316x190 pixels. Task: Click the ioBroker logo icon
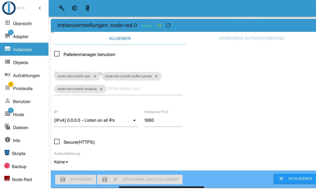pos(9,8)
